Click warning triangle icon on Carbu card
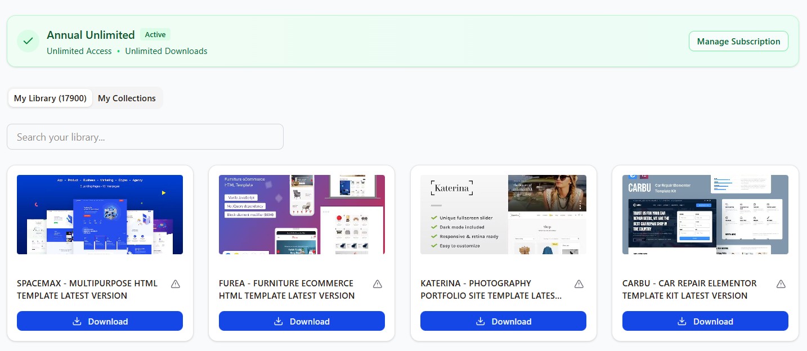The height and width of the screenshot is (351, 807). tap(781, 284)
